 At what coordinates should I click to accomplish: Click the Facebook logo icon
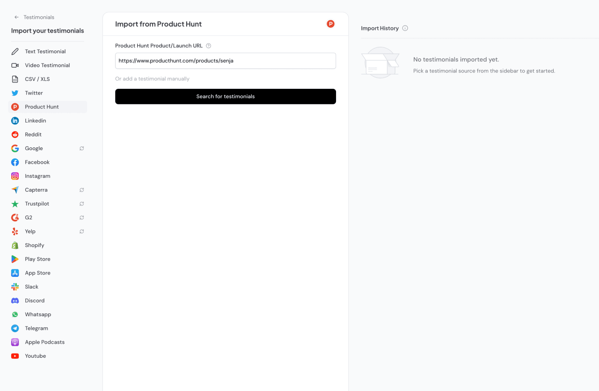coord(15,162)
